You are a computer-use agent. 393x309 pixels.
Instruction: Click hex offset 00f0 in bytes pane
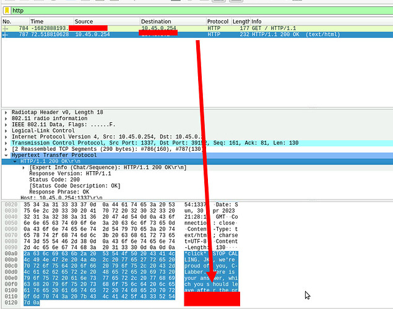point(11,284)
